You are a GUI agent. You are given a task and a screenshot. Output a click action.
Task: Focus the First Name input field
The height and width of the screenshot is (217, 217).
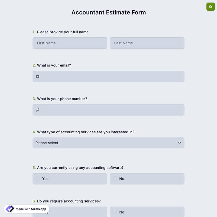70,43
